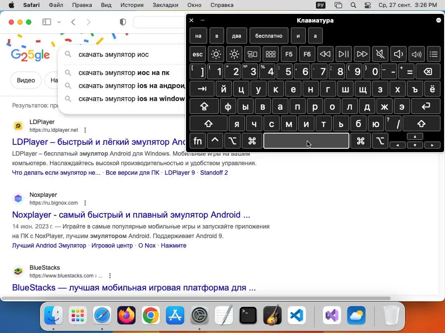Click the return key on keyboard
Screen dimensions: 445x333
click(426, 107)
